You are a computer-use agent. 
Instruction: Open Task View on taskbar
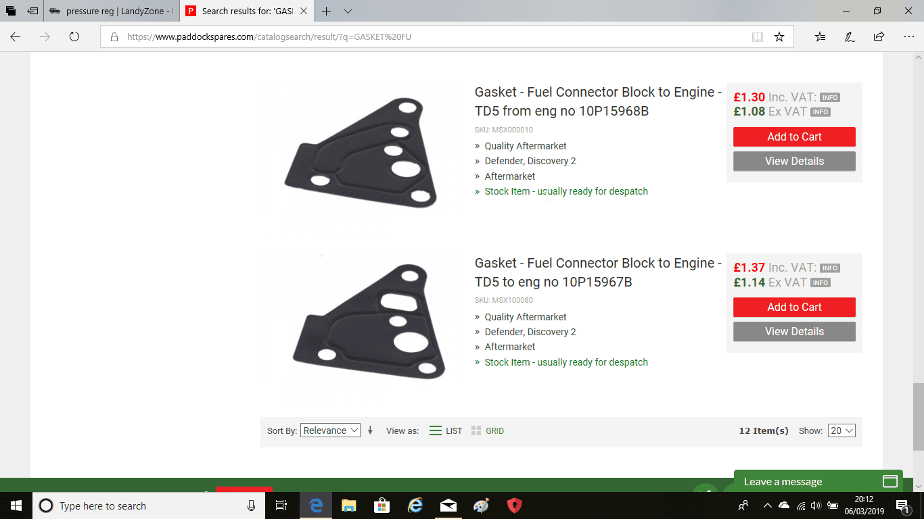point(281,505)
